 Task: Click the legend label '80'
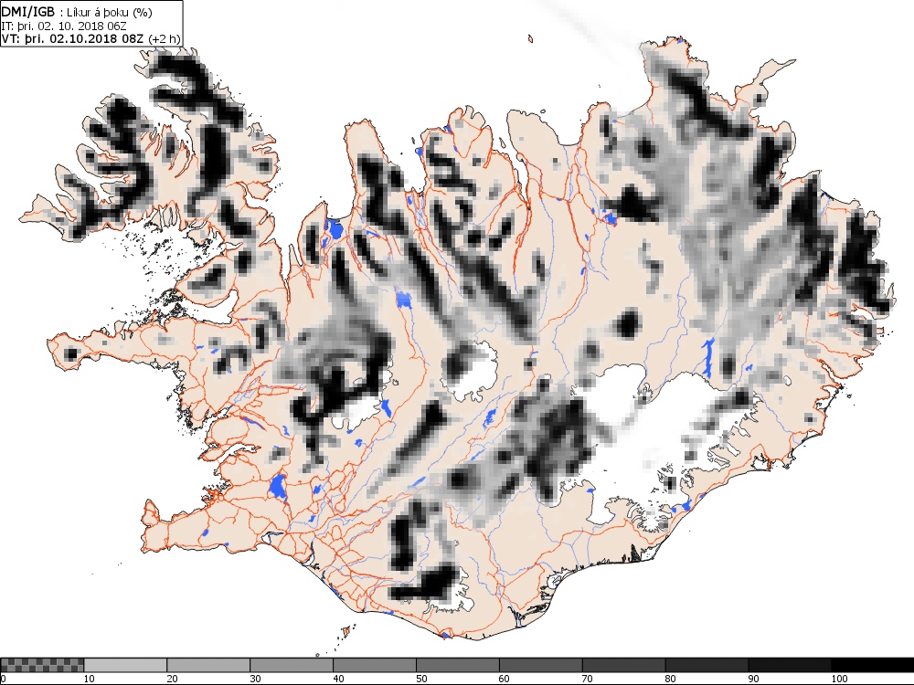(x=671, y=679)
